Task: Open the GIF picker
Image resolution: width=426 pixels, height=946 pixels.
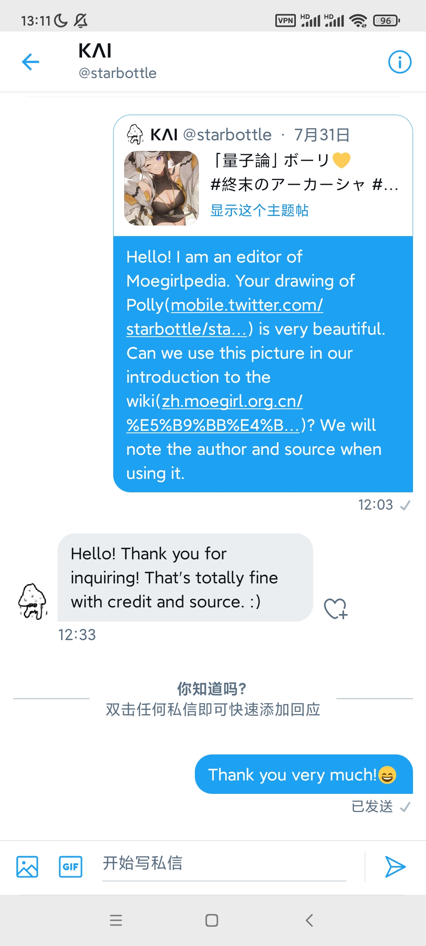Action: pos(71,867)
